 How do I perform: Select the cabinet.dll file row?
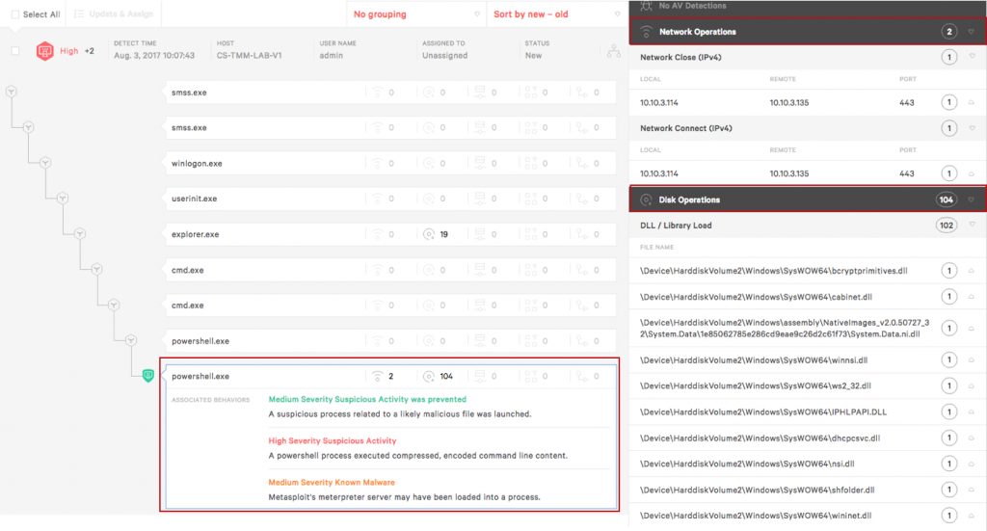tap(808, 297)
